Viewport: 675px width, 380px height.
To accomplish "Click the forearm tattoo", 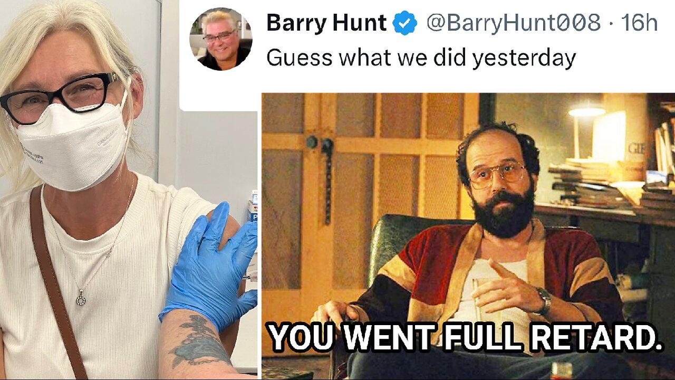I will coord(198,340).
